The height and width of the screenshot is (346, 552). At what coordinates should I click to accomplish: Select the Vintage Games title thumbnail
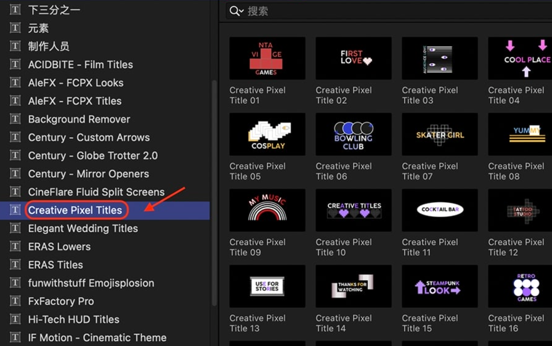[267, 58]
